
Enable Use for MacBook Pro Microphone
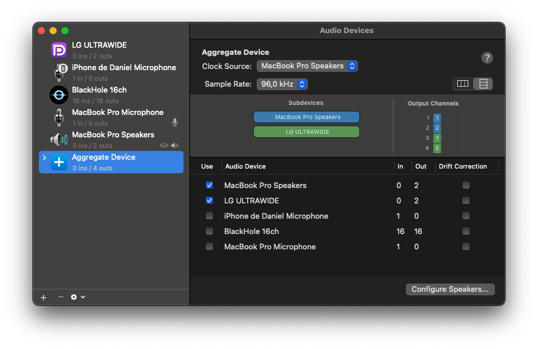click(x=209, y=246)
